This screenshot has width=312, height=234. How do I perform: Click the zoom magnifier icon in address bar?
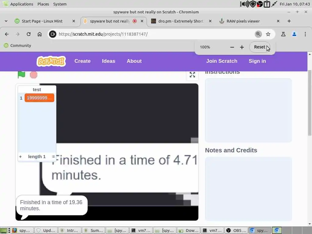click(258, 34)
